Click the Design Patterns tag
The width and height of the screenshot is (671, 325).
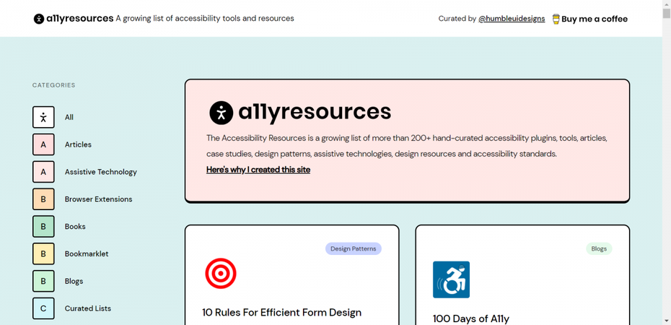coord(353,248)
